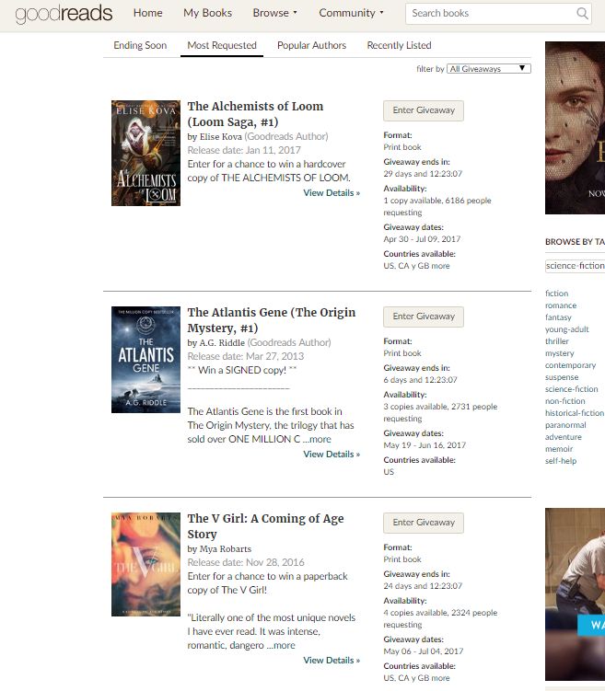This screenshot has width=605, height=691.
Task: Open the All Giveaways filter dropdown
Action: pyautogui.click(x=489, y=69)
